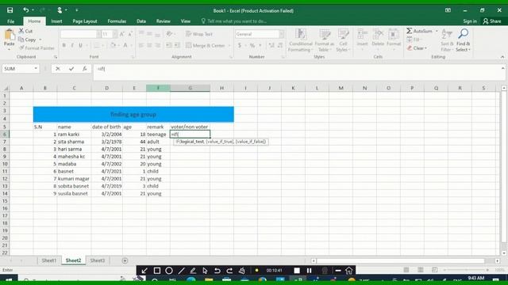The width and height of the screenshot is (508, 285).
Task: Click Sign in link
Action: [470, 21]
